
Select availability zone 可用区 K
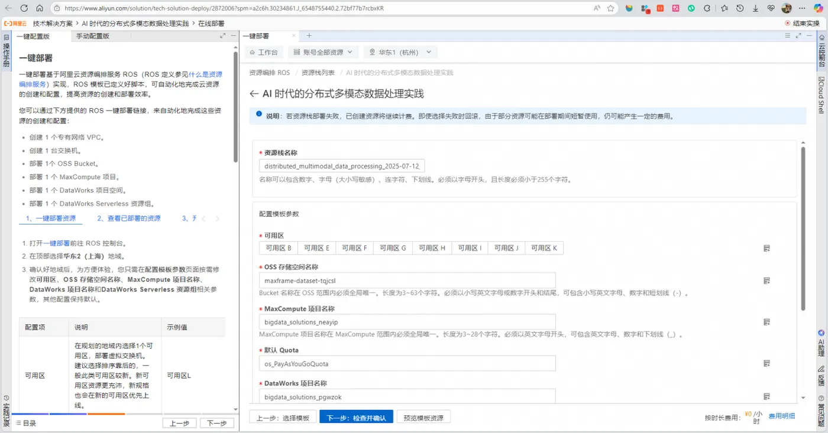pyautogui.click(x=544, y=248)
